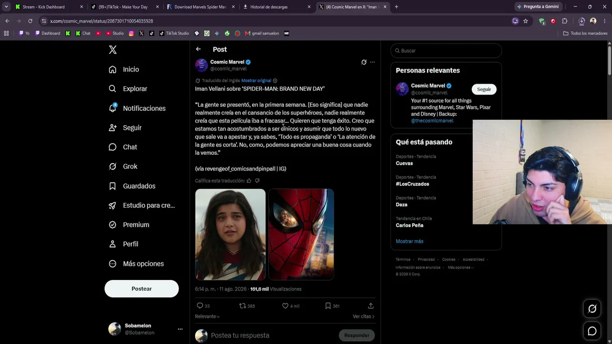The height and width of the screenshot is (344, 612).
Task: Click the X logo in the sidebar
Action: (x=113, y=50)
